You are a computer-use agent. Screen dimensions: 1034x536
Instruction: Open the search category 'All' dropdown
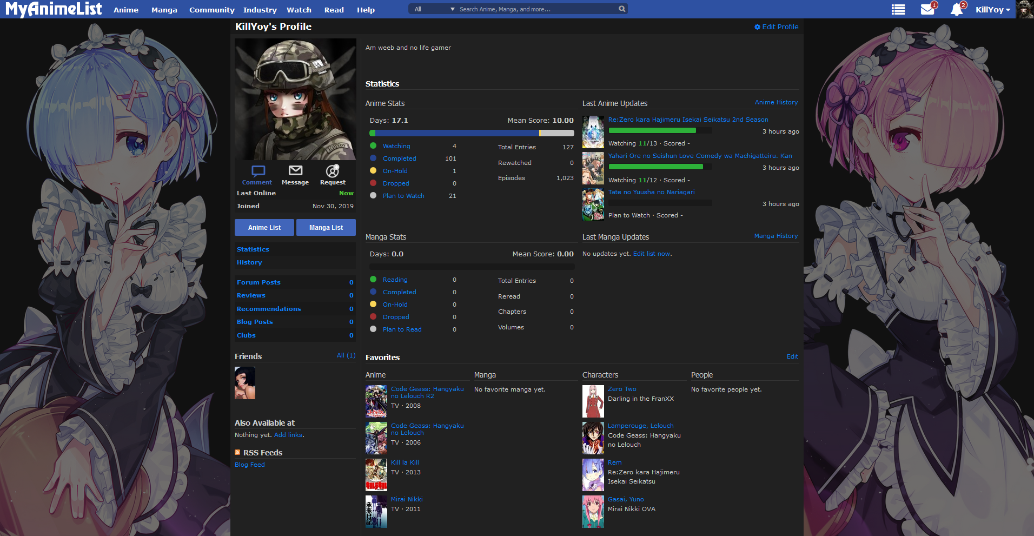click(434, 9)
